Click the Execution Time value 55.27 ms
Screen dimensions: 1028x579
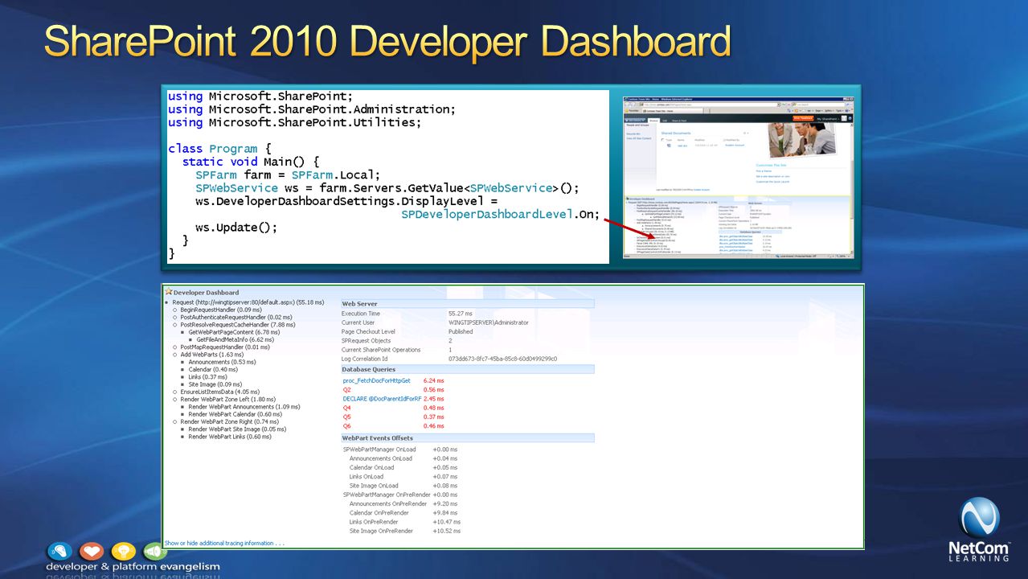click(x=461, y=314)
